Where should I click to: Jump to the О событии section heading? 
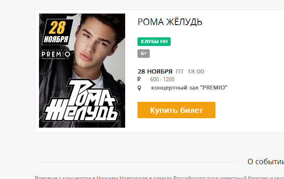click(266, 162)
